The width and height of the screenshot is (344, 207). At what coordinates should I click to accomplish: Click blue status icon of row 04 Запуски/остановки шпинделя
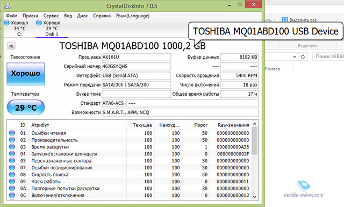tap(12, 154)
